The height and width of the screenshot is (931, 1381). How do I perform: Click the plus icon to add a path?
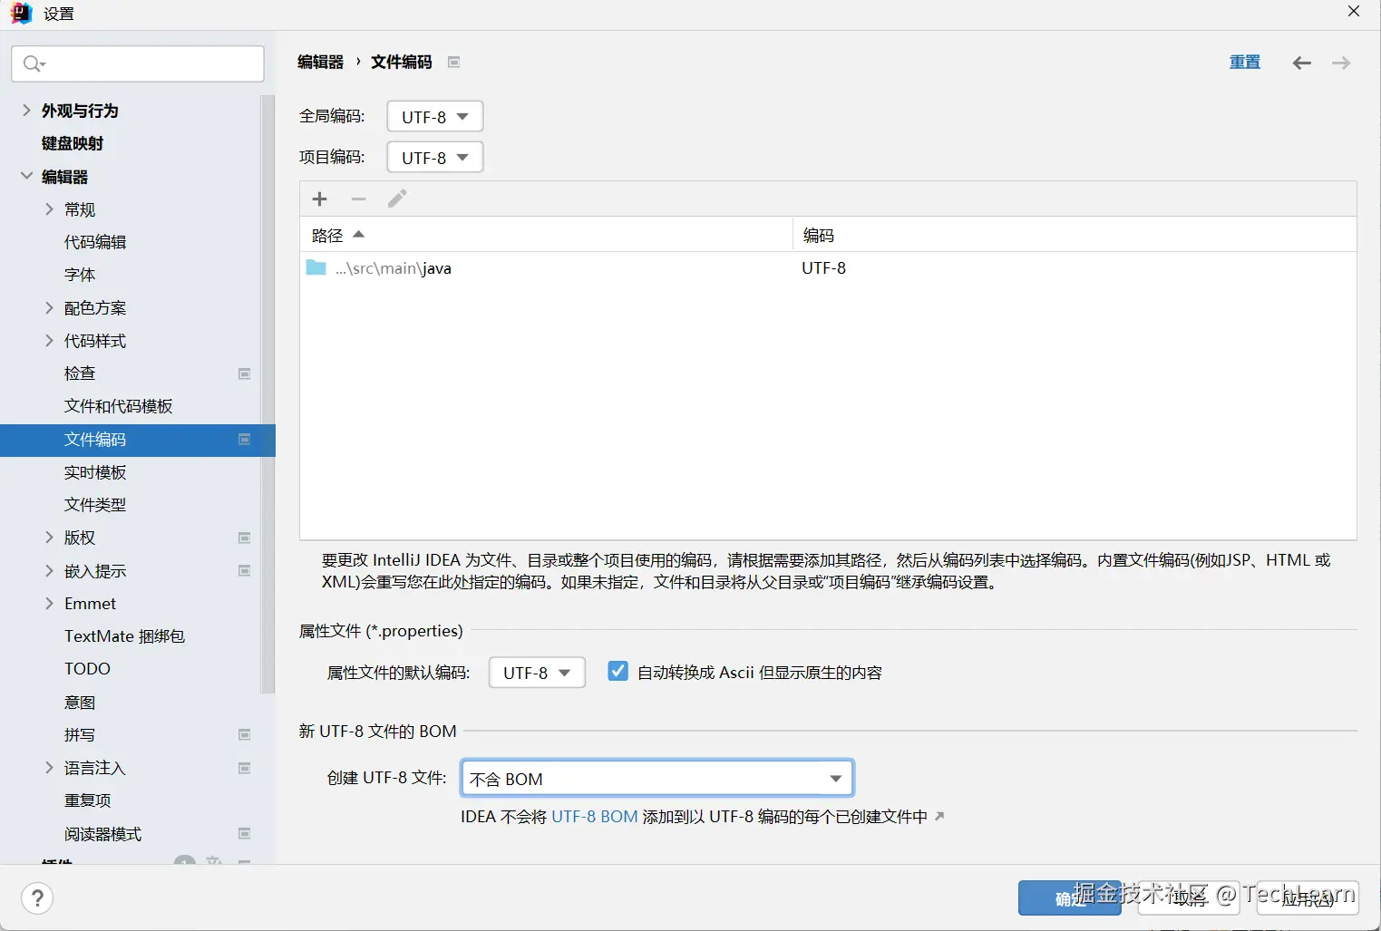point(319,199)
